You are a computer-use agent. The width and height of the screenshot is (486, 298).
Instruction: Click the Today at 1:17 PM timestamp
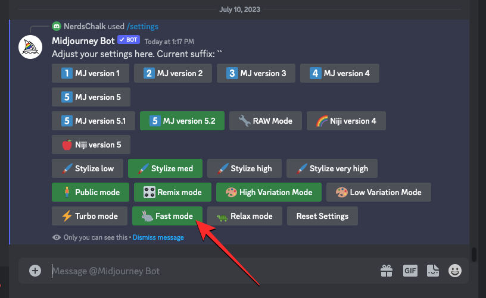click(x=169, y=42)
